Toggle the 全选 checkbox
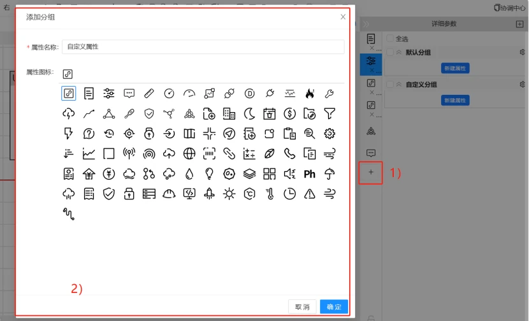Screen dimensions: 529x321 [390, 38]
